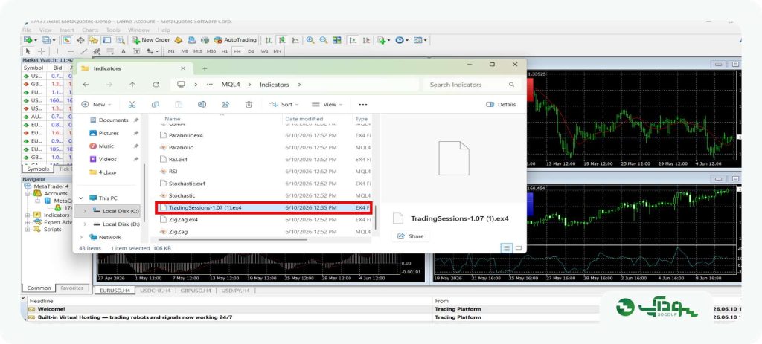
Task: Select the vertical line drawing tool
Action: pyautogui.click(x=57, y=51)
